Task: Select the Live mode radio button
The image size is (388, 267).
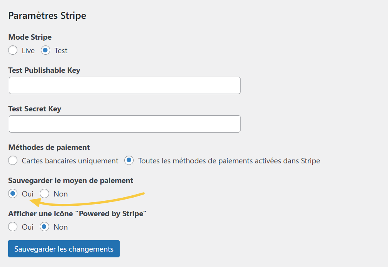Action: [12, 50]
